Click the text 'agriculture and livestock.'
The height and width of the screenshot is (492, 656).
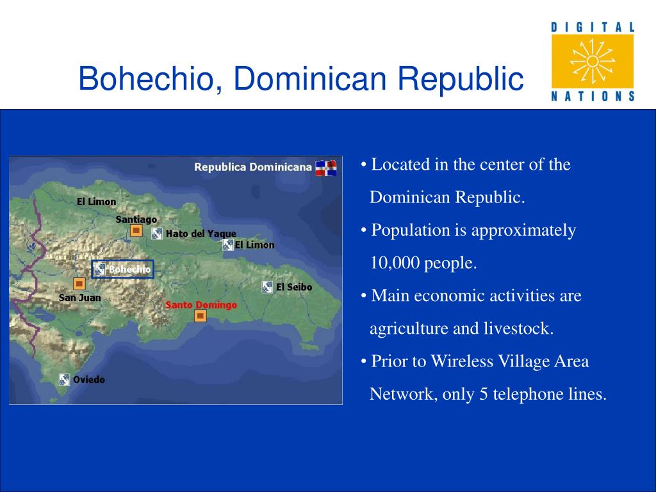point(461,329)
